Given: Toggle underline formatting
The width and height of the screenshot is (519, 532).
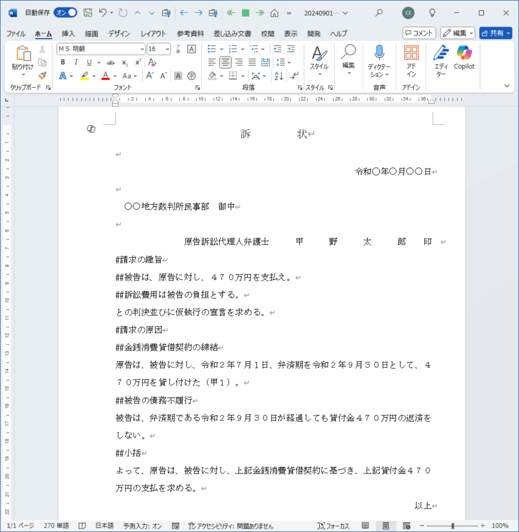Looking at the screenshot, I should 89,62.
